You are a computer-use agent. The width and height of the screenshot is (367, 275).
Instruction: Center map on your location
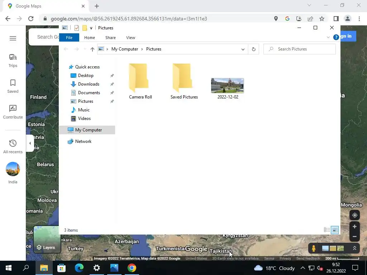point(354,215)
